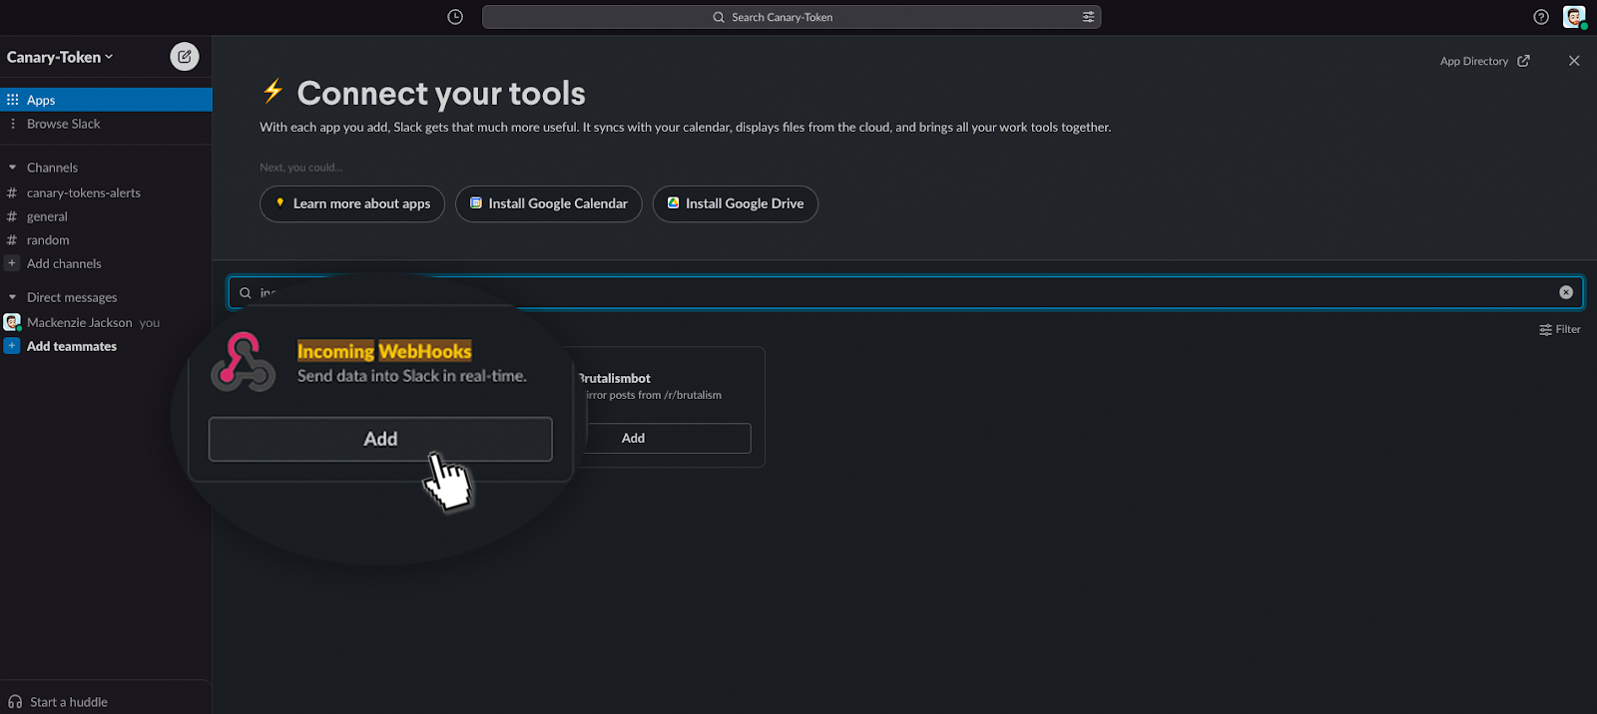Click the plus icon beside Add teammates
The image size is (1597, 714).
[12, 346]
